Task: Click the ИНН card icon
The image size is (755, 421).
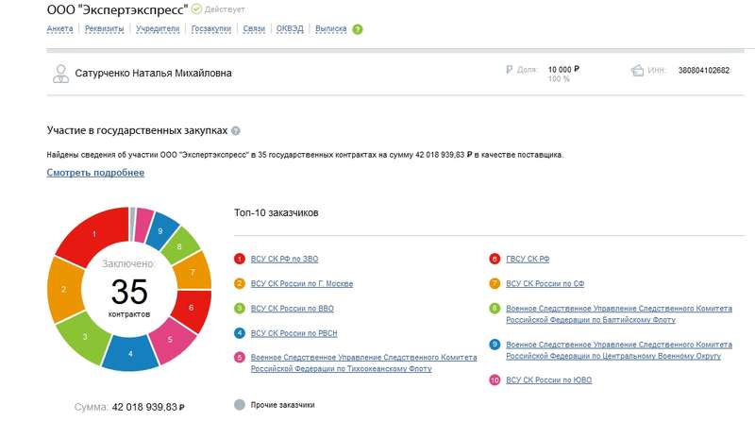Action: 637,71
